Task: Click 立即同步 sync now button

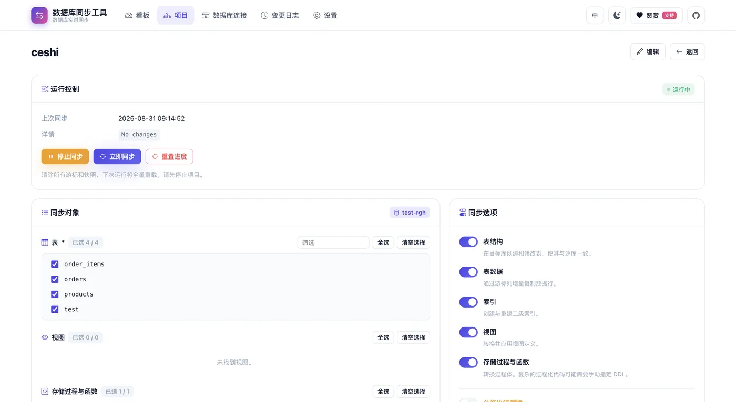Action: (x=117, y=156)
